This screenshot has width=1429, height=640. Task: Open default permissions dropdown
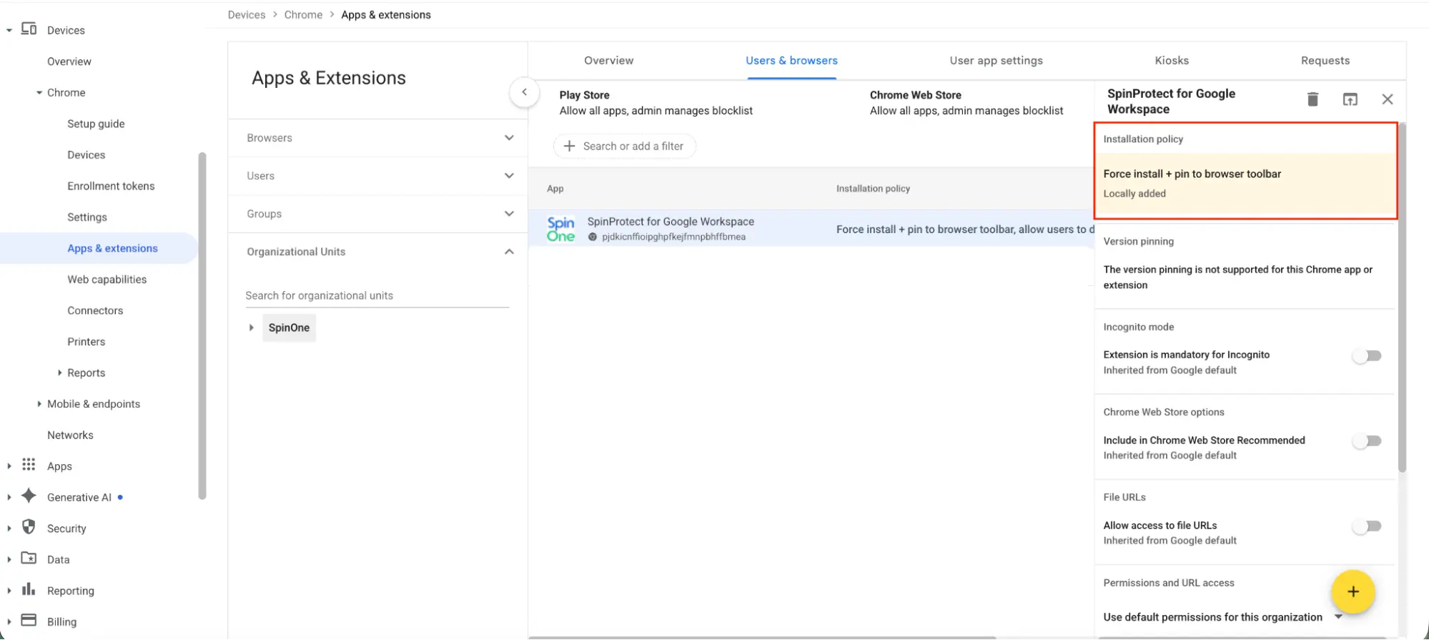pos(1338,617)
